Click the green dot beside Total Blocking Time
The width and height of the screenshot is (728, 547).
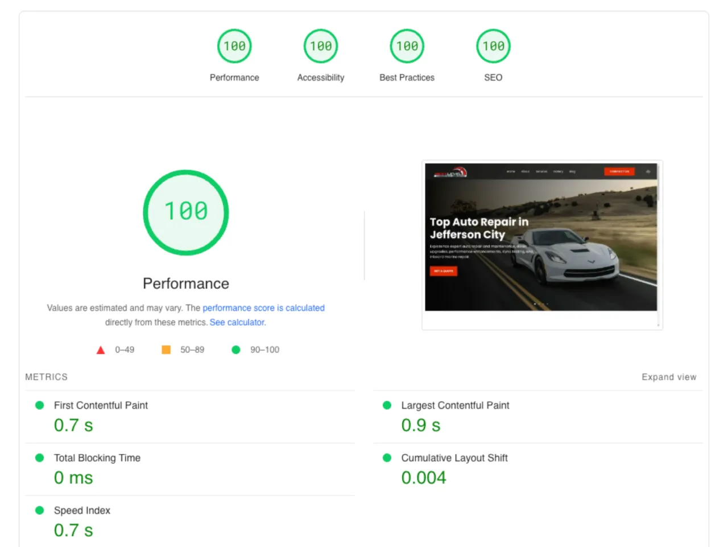pos(39,457)
